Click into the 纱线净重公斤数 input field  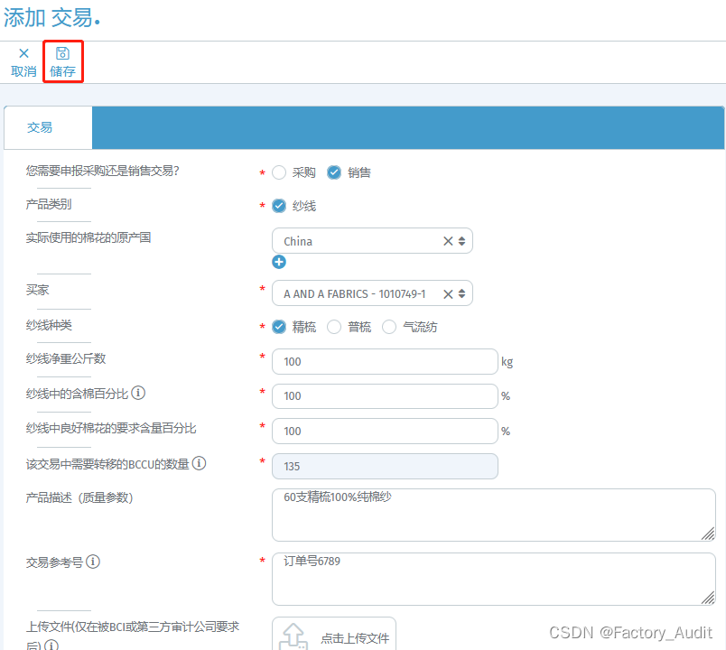click(385, 361)
